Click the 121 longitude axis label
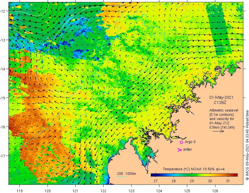This screenshot has height=193, width=249. 76,191
